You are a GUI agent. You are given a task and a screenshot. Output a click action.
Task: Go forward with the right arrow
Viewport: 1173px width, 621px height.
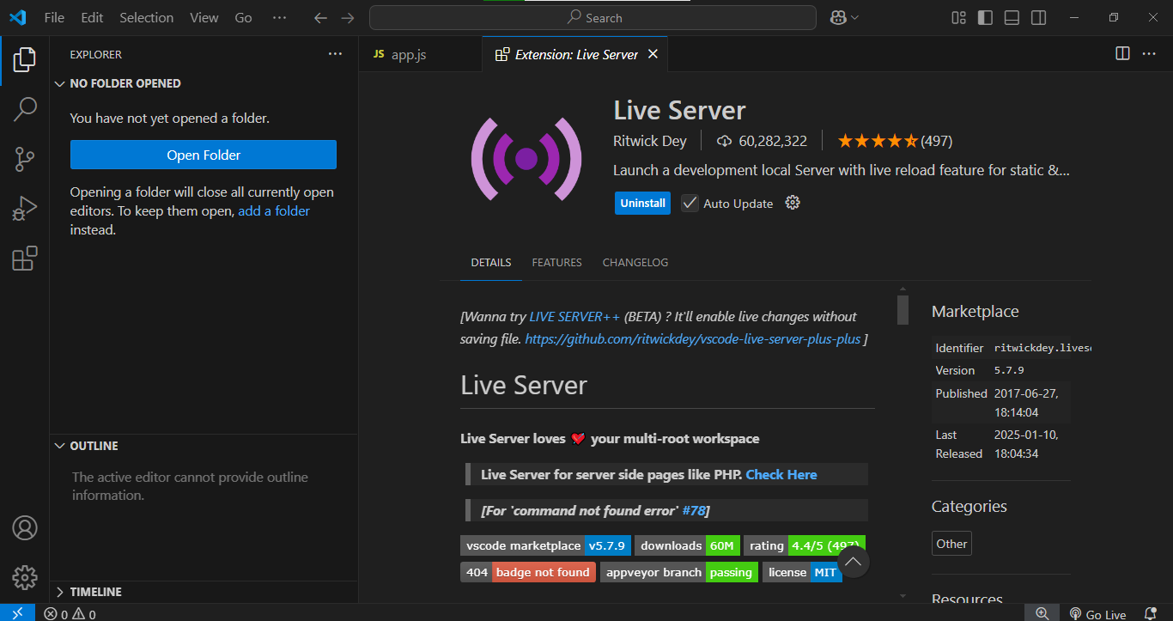(347, 17)
